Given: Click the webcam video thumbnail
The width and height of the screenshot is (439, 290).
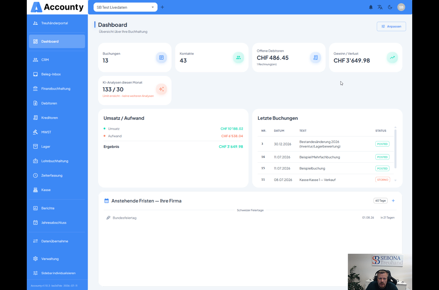Looking at the screenshot, I should pos(380,272).
